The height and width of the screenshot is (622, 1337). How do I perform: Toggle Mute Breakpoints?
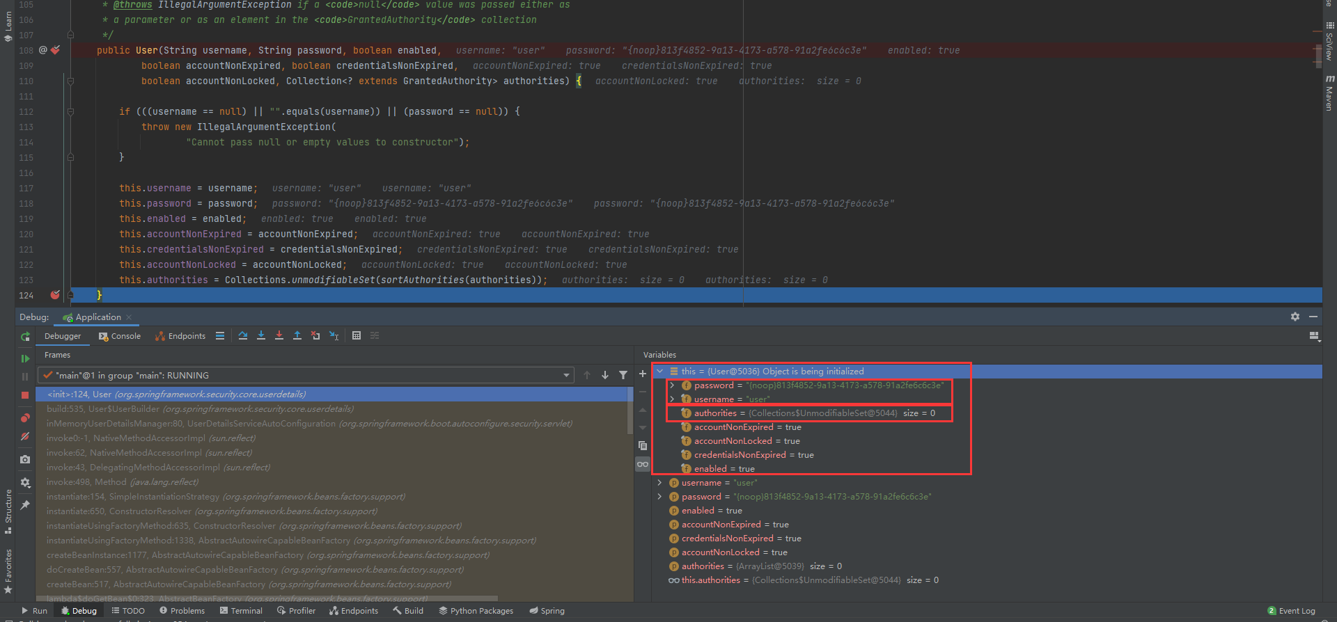[25, 436]
